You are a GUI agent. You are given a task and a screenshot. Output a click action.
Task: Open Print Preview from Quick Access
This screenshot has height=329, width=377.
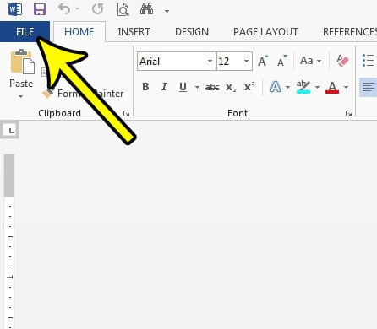point(123,9)
